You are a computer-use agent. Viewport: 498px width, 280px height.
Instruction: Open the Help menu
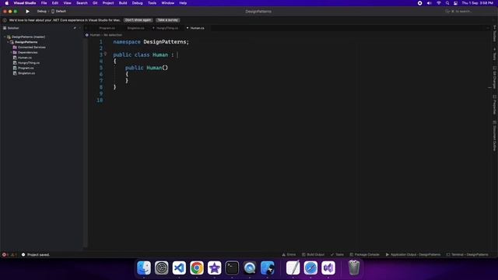(183, 3)
